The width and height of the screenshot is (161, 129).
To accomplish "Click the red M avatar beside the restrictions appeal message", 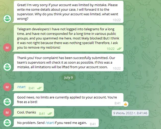I will click(x=7, y=48).
